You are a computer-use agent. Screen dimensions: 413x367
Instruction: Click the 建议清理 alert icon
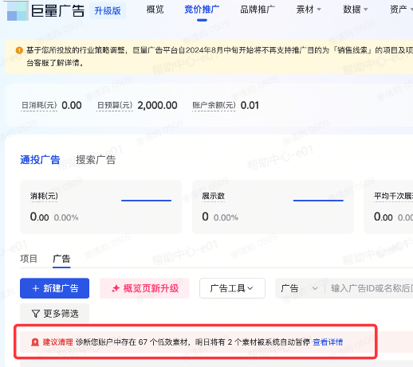click(x=35, y=342)
